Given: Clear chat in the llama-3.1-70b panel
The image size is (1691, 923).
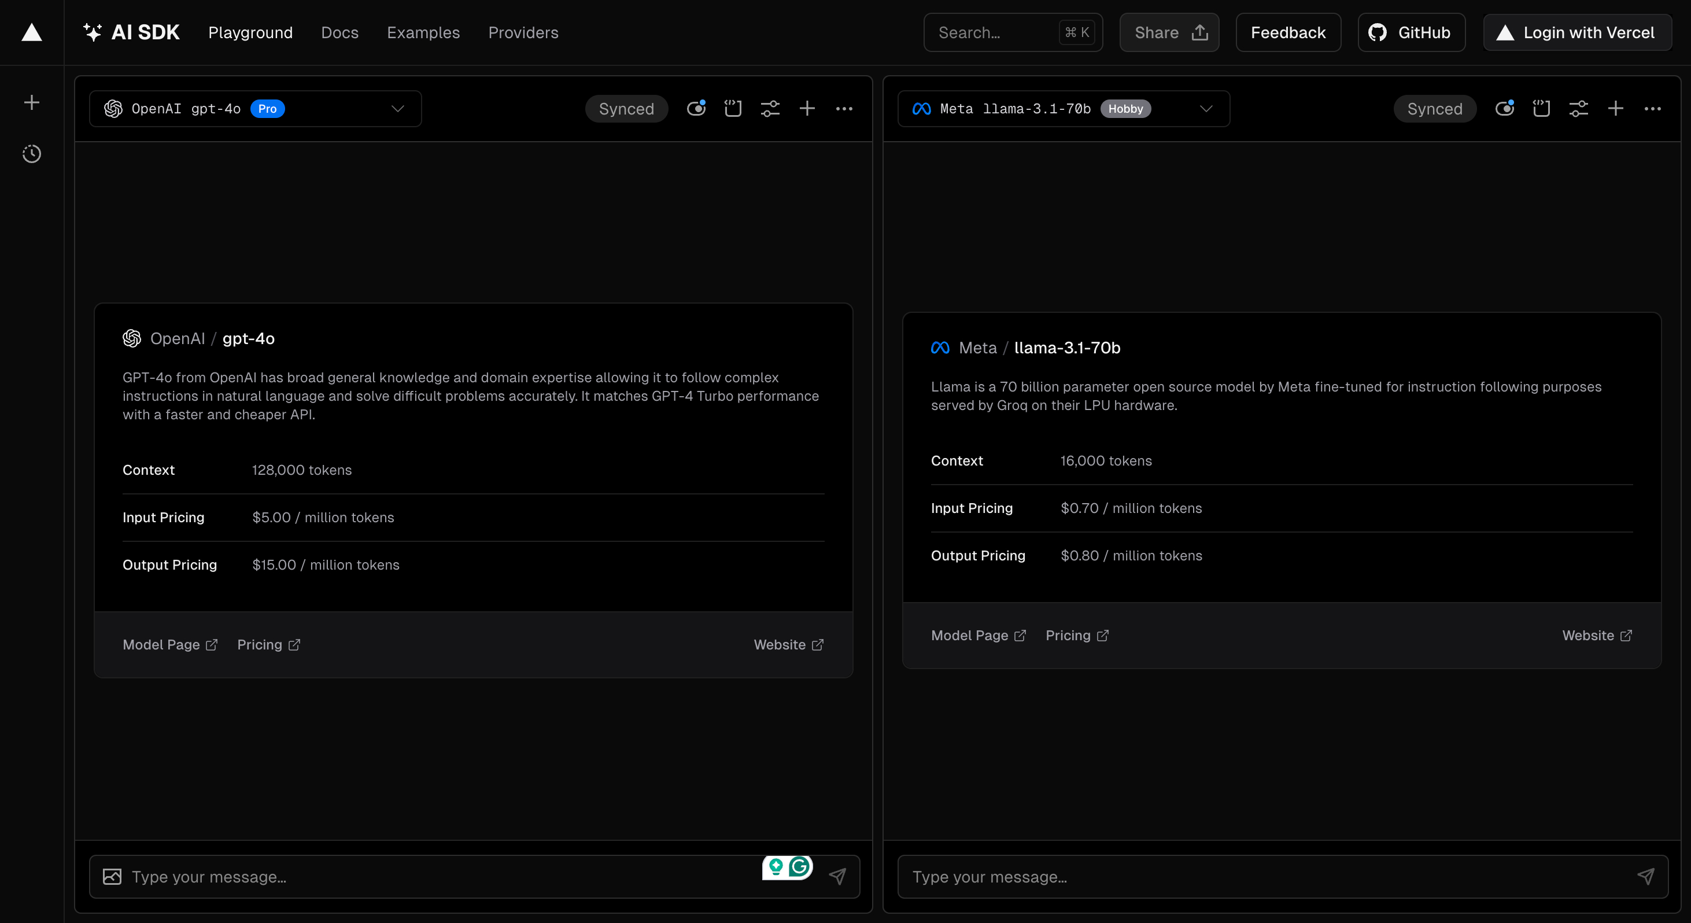Looking at the screenshot, I should tap(1541, 108).
